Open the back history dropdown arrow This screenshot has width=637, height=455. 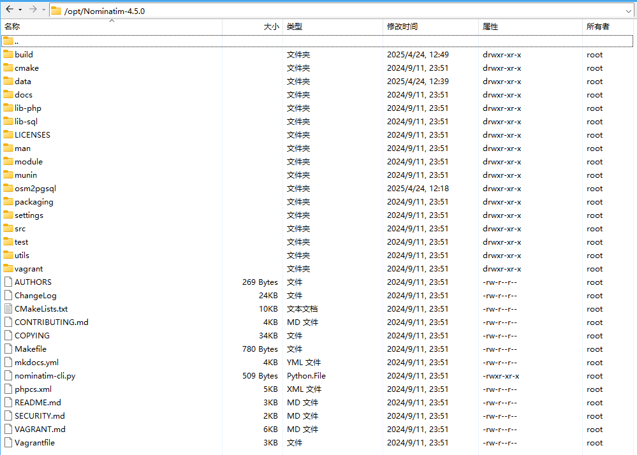pyautogui.click(x=20, y=10)
